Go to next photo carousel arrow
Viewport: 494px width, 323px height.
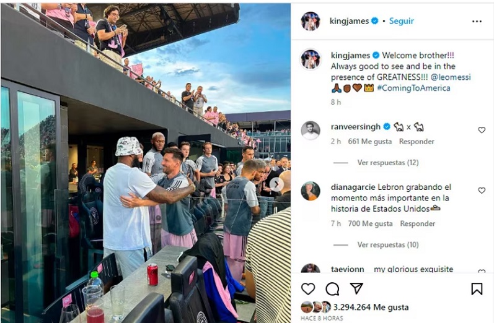pyautogui.click(x=276, y=184)
